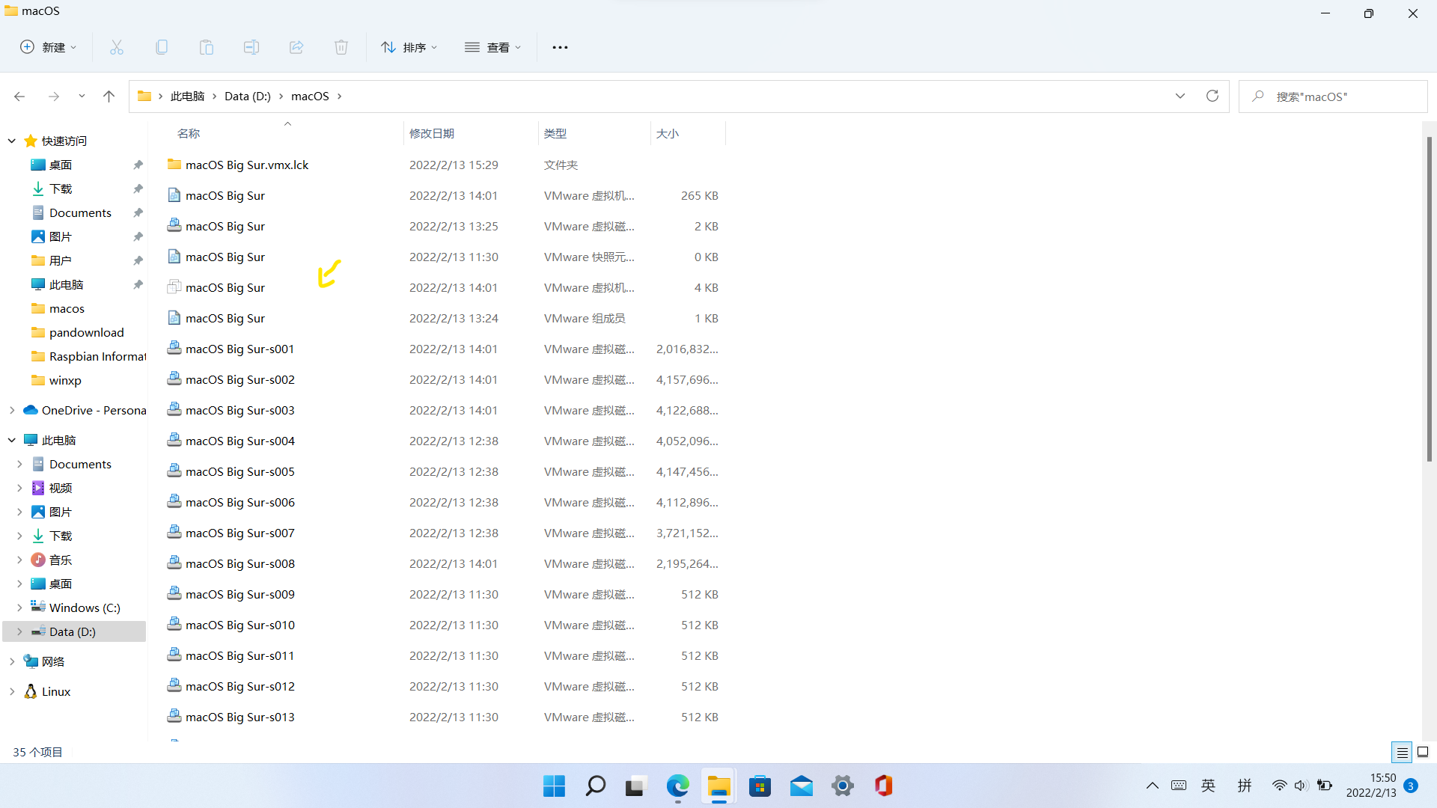Image resolution: width=1437 pixels, height=808 pixels.
Task: Go up one folder level arrow
Action: click(109, 96)
